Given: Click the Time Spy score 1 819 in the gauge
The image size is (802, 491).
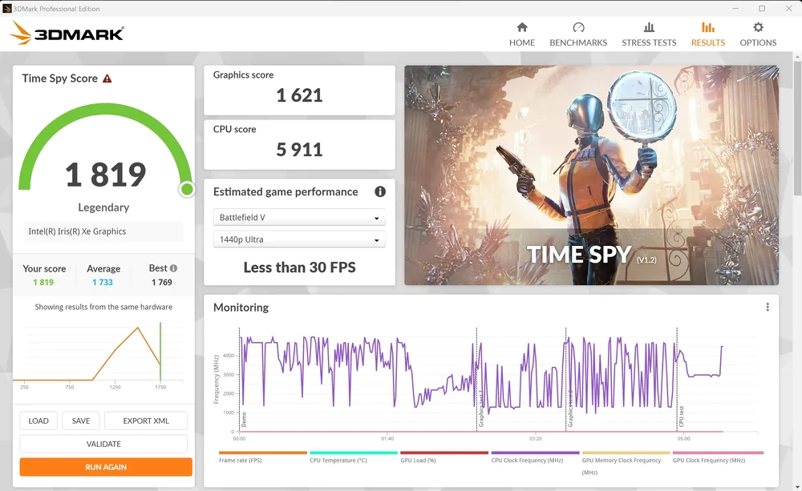Looking at the screenshot, I should pos(105,175).
